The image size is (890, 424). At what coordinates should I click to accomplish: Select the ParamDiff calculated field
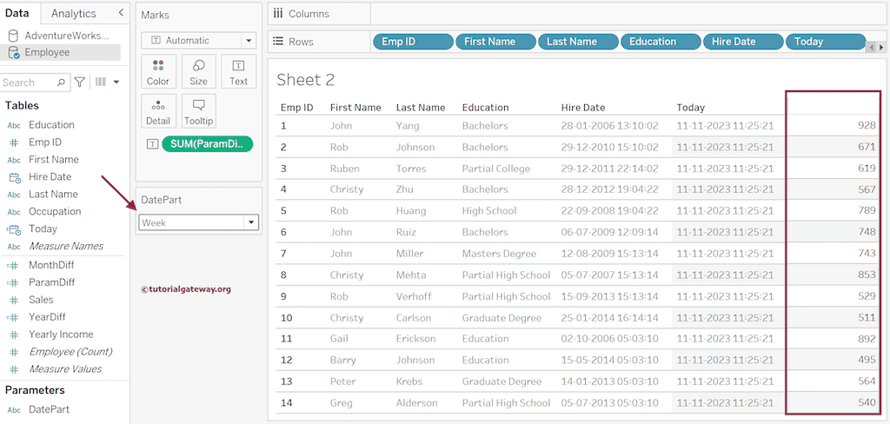(51, 282)
